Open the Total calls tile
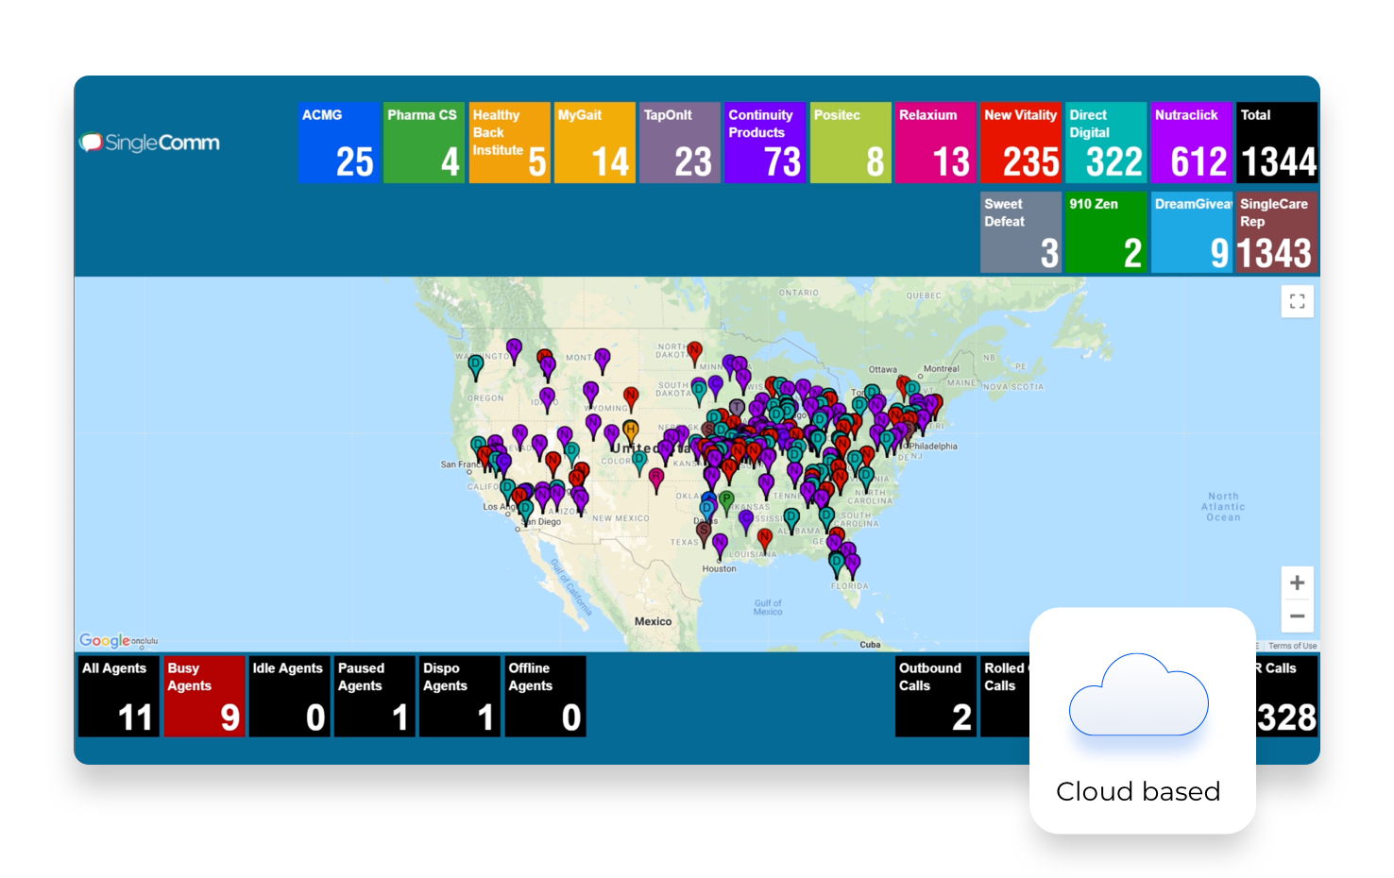Image resolution: width=1394 pixels, height=878 pixels. pyautogui.click(x=1276, y=143)
